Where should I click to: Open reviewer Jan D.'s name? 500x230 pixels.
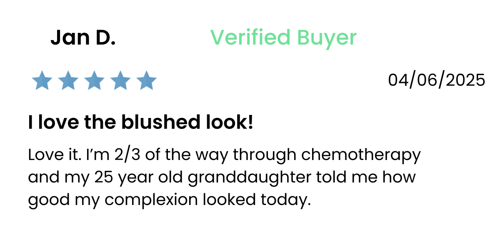pos(83,38)
